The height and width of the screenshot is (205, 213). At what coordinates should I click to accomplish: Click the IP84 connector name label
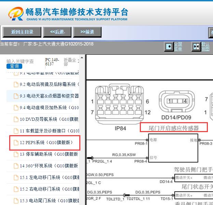[120, 128]
